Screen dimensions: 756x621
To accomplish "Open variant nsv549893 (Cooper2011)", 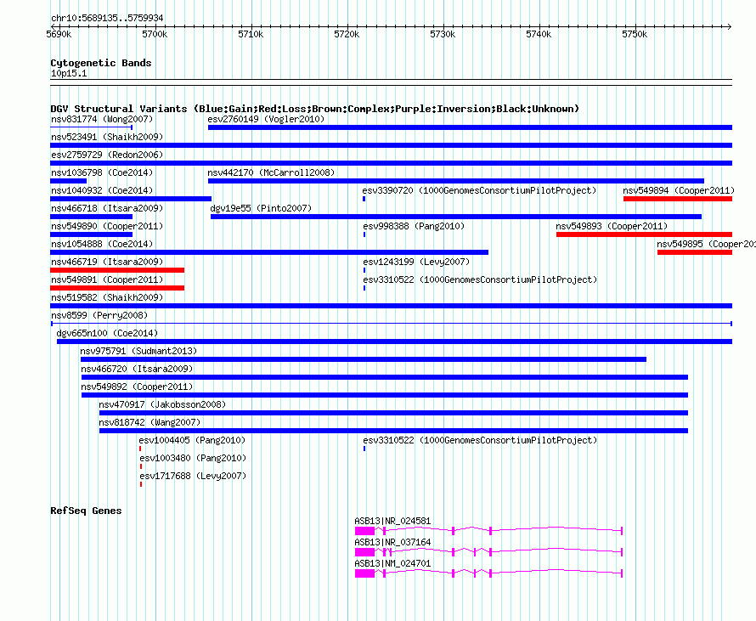I will pyautogui.click(x=612, y=226).
